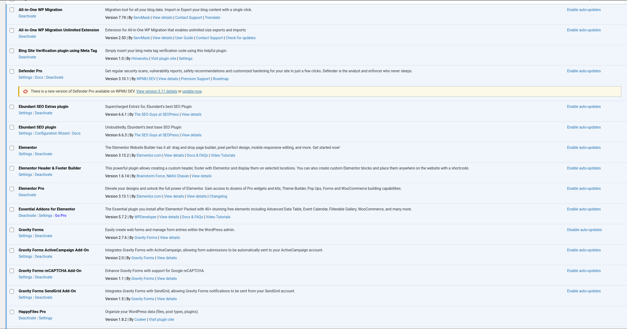
Task: Visit plugin site for HappyFiles Pro
Action: [161, 320]
